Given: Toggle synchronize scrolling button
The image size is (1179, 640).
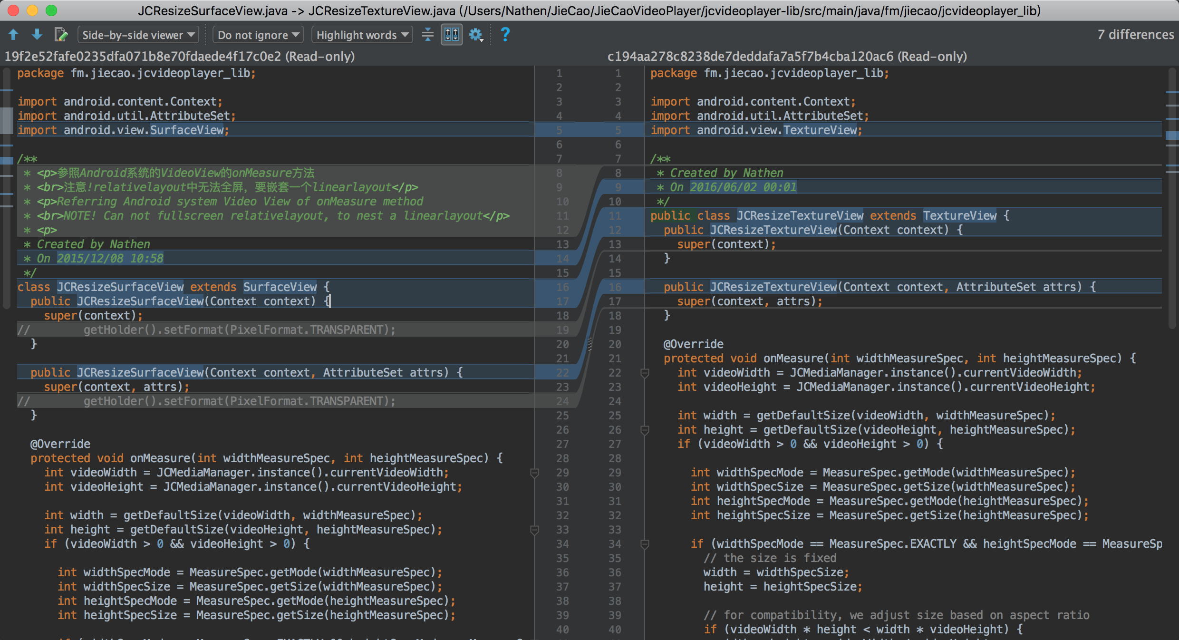Looking at the screenshot, I should click(x=452, y=35).
